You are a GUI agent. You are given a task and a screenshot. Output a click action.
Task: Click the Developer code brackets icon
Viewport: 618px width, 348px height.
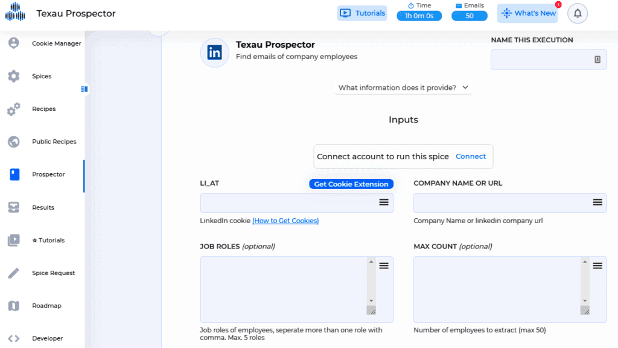[14, 338]
